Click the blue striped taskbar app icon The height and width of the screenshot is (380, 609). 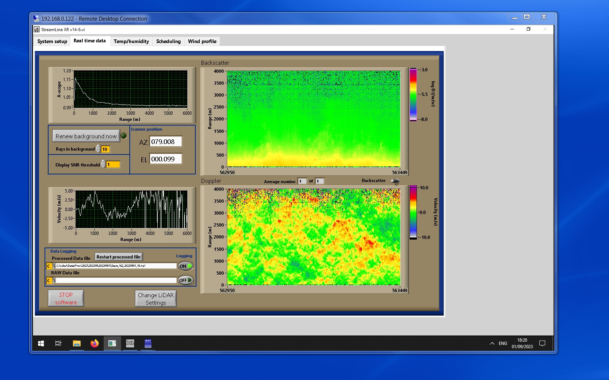point(148,343)
